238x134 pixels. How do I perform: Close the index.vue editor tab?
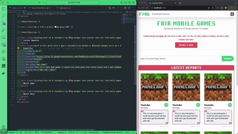(25, 8)
